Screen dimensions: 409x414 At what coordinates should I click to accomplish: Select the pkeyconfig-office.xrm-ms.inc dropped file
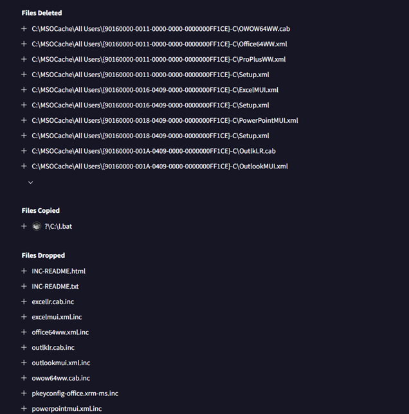click(75, 393)
